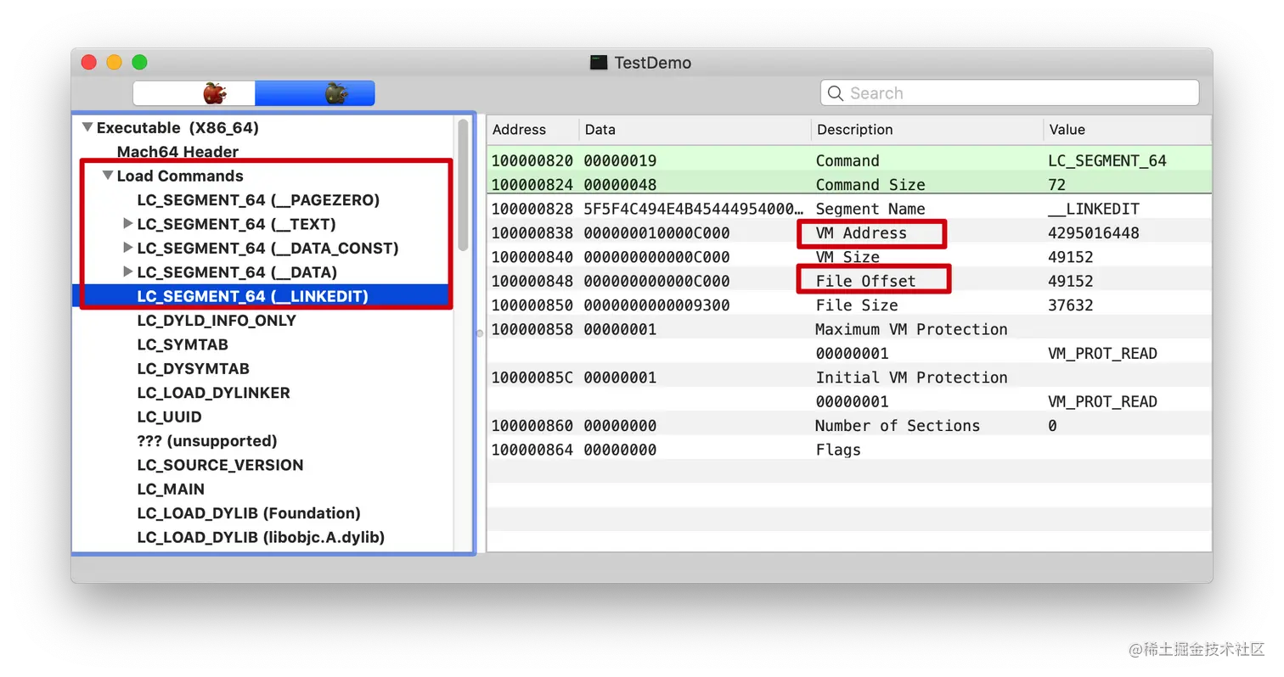
Task: Select the Command row LC_SEGMENT_64
Action: 849,160
